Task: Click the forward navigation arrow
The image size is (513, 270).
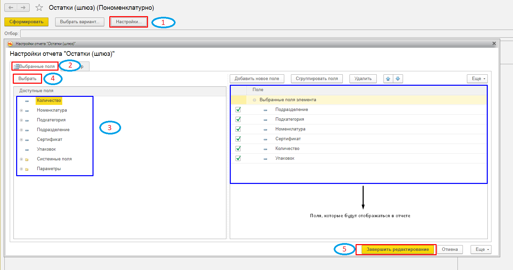Action: pyautogui.click(x=23, y=7)
